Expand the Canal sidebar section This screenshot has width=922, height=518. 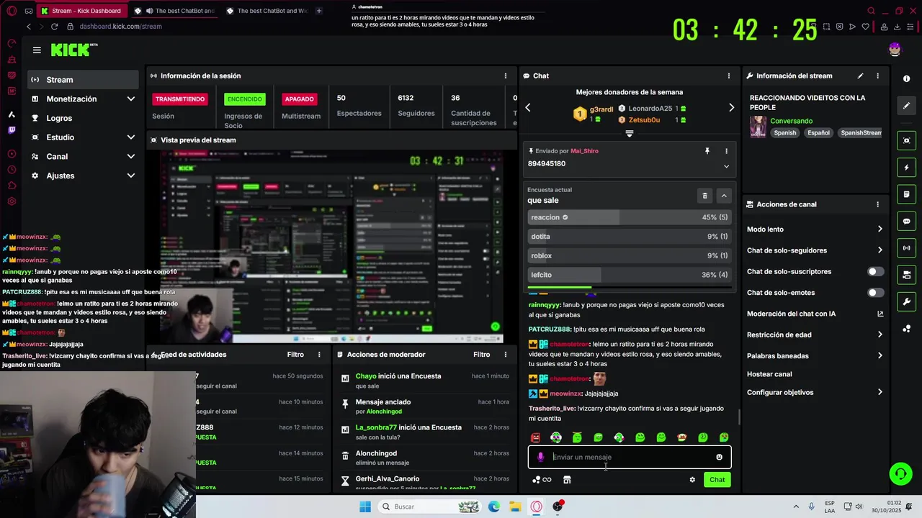[130, 157]
